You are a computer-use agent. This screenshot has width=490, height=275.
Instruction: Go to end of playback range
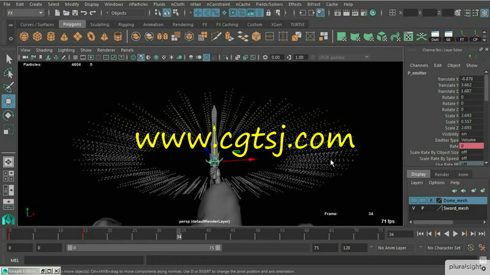pyautogui.click(x=482, y=234)
